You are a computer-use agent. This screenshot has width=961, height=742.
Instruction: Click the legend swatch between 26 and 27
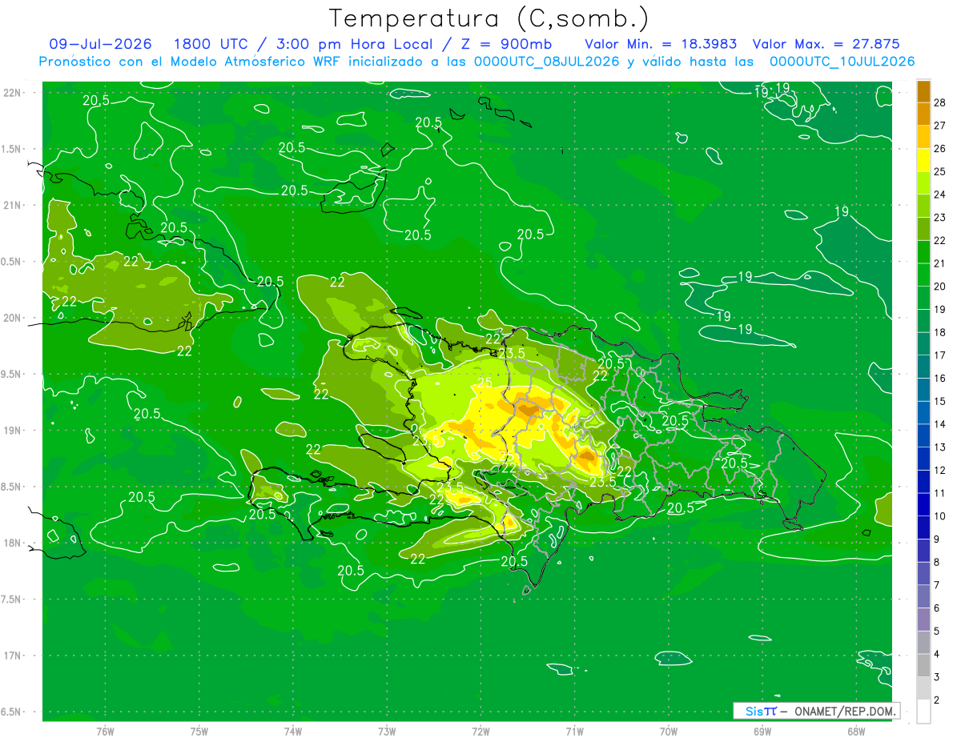pos(923,137)
